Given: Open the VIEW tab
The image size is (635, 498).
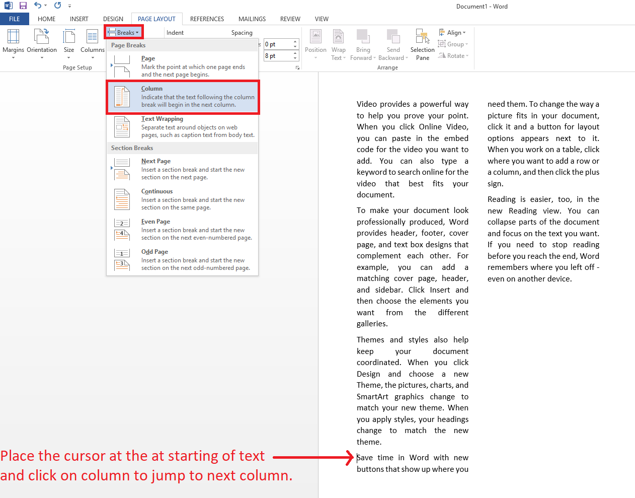Looking at the screenshot, I should pos(322,19).
